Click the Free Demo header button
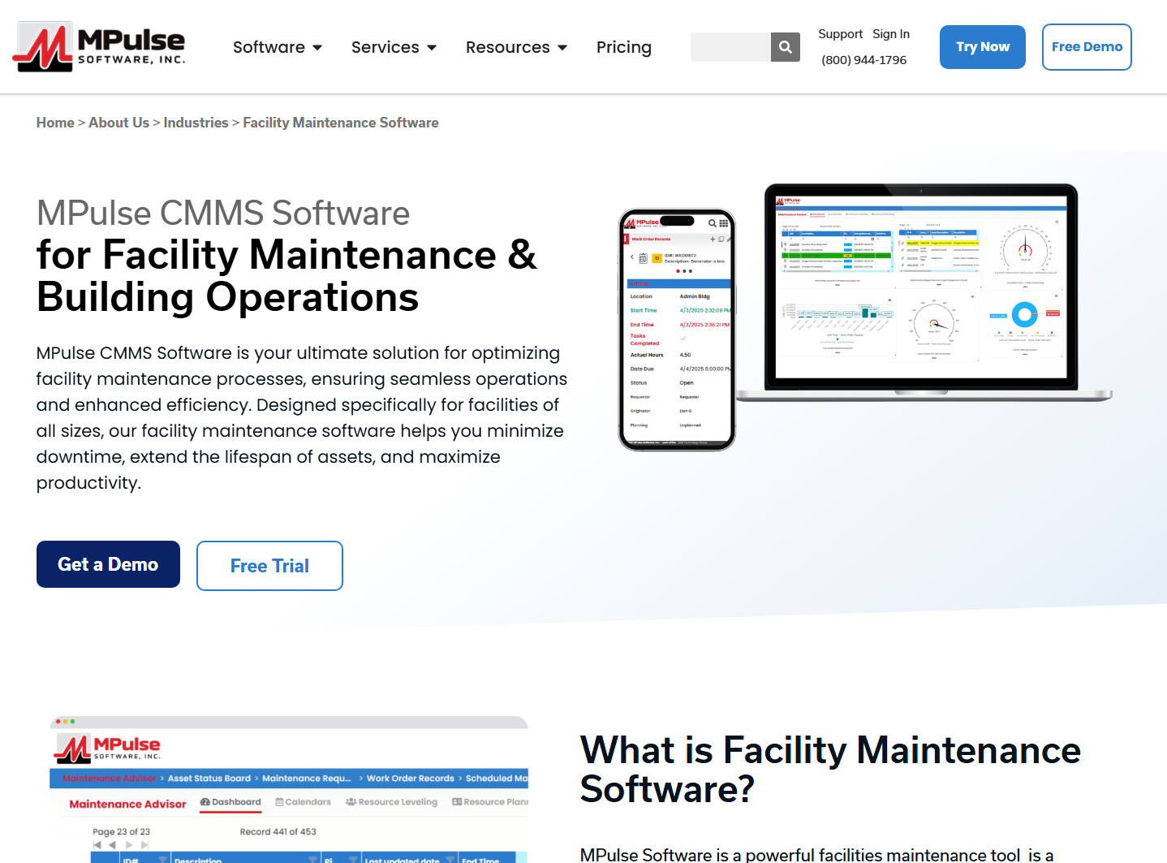Screen dimensions: 1167x863 (1087, 47)
